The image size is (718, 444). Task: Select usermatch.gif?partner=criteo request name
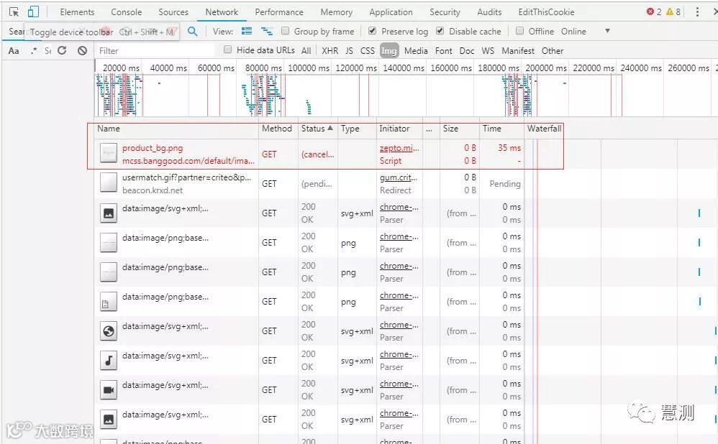pos(186,177)
